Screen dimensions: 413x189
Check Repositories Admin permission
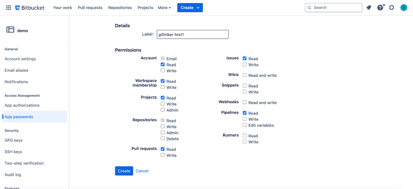coord(163,132)
